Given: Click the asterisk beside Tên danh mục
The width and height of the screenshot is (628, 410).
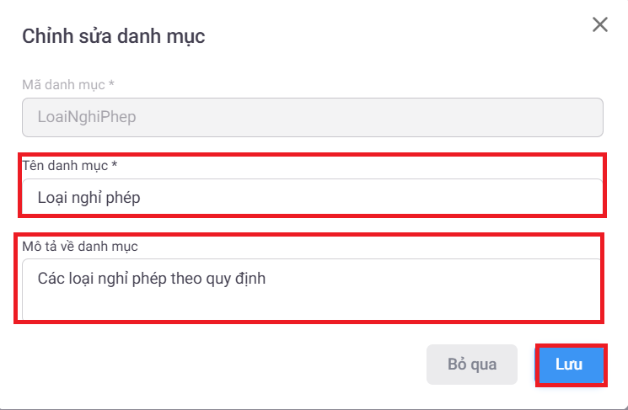Looking at the screenshot, I should 114,165.
